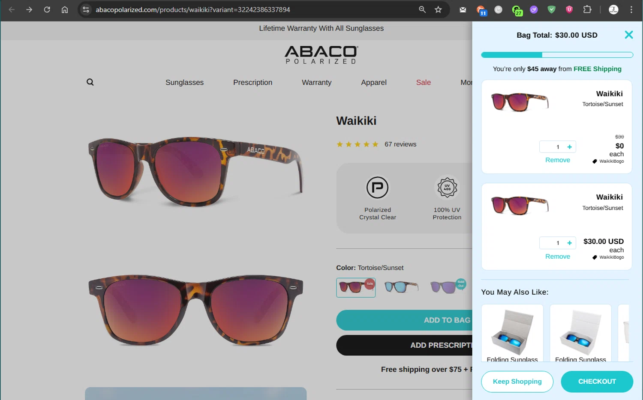Proceed with the CHECKOUT button
Viewport: 643px width, 400px height.
597,382
